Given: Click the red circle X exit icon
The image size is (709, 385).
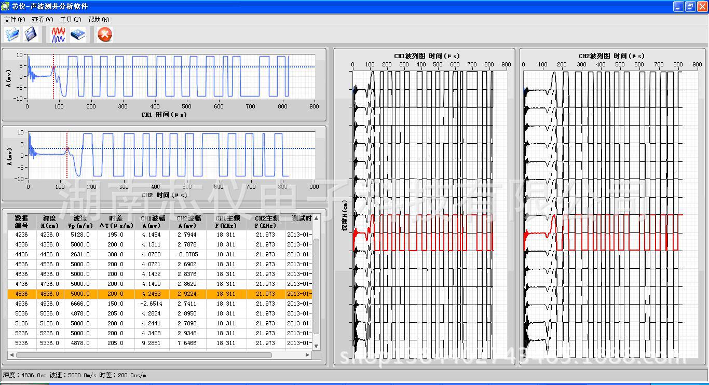Looking at the screenshot, I should 105,35.
